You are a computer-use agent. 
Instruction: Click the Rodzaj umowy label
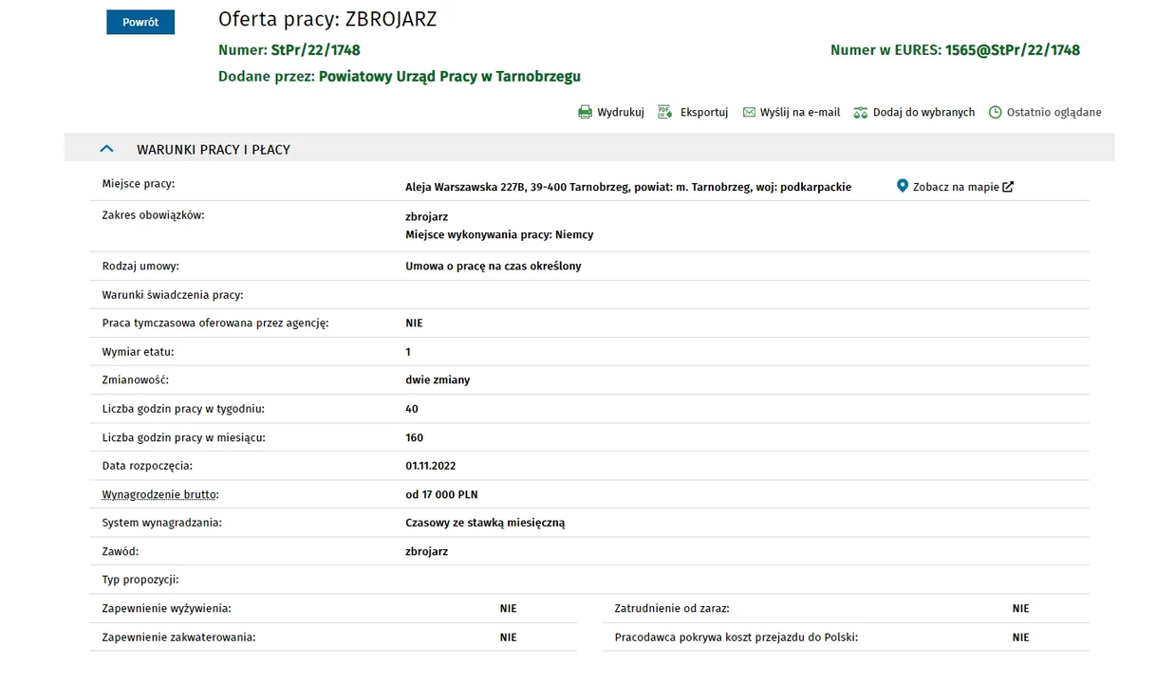pos(140,267)
